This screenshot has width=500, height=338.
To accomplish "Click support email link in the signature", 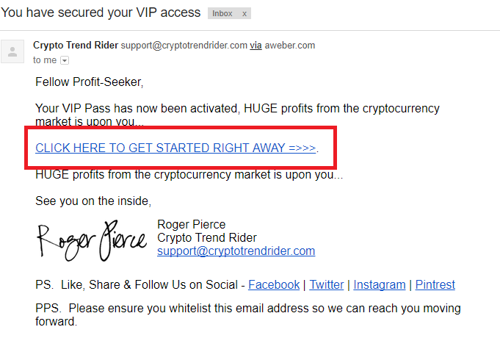I will [236, 251].
